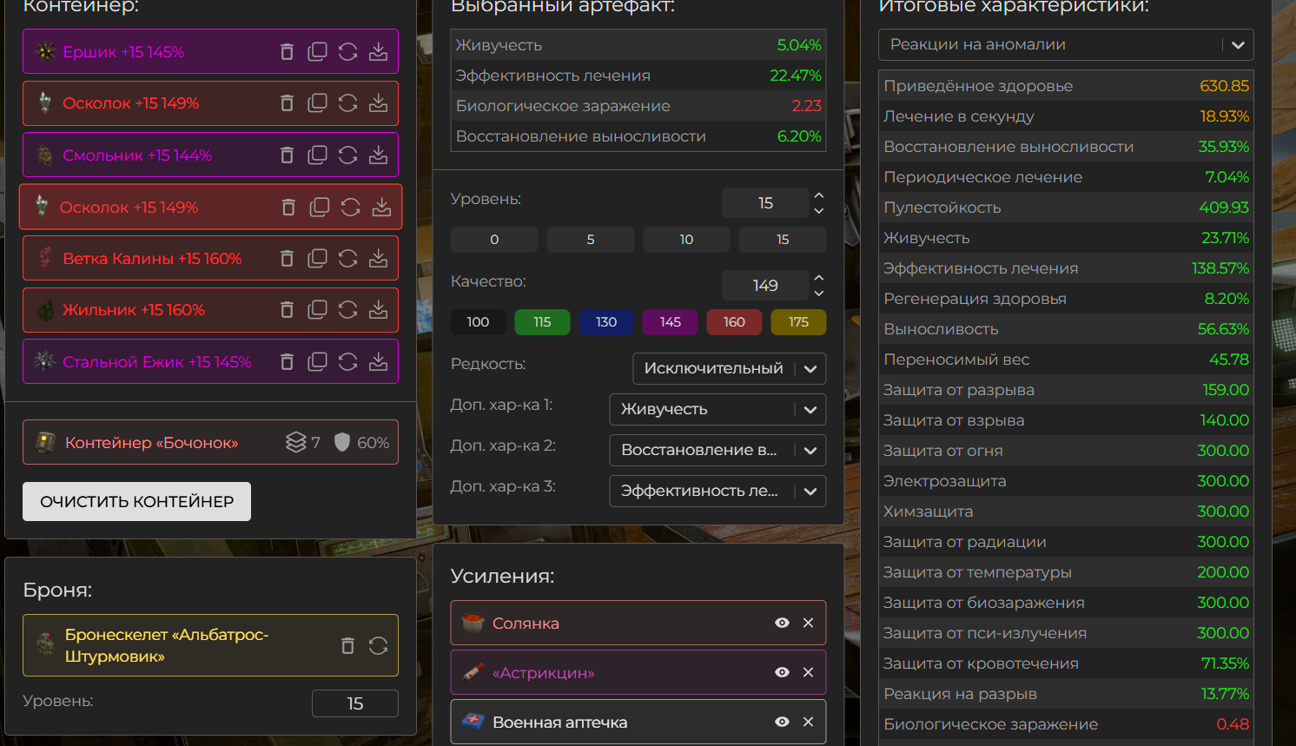Image resolution: width=1296 pixels, height=746 pixels.
Task: Swap the Альбатрос-Штурмовик armor with refresh icon
Action: [x=378, y=645]
